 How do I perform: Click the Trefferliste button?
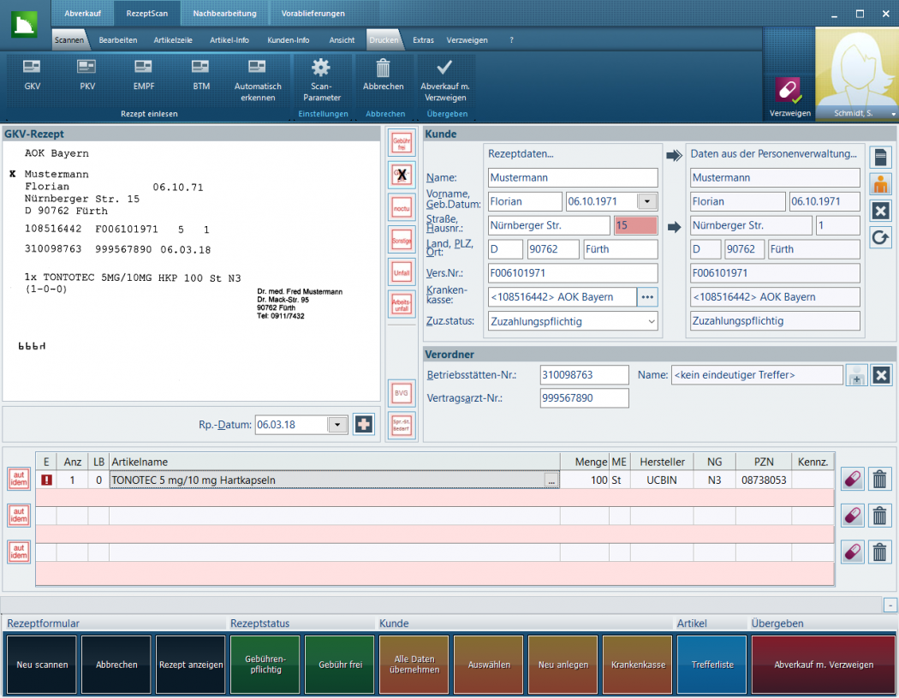[712, 665]
